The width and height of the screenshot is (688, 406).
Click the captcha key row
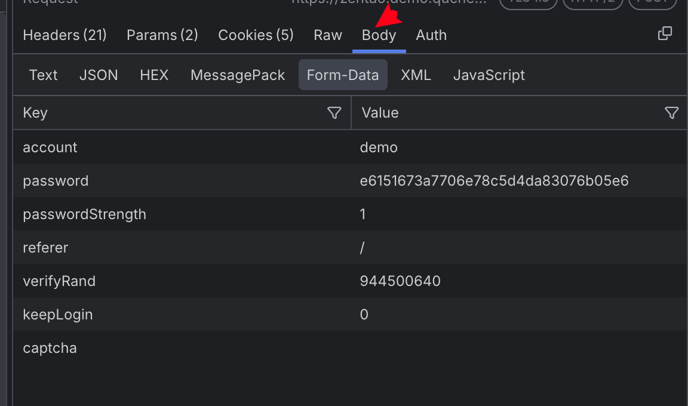50,348
